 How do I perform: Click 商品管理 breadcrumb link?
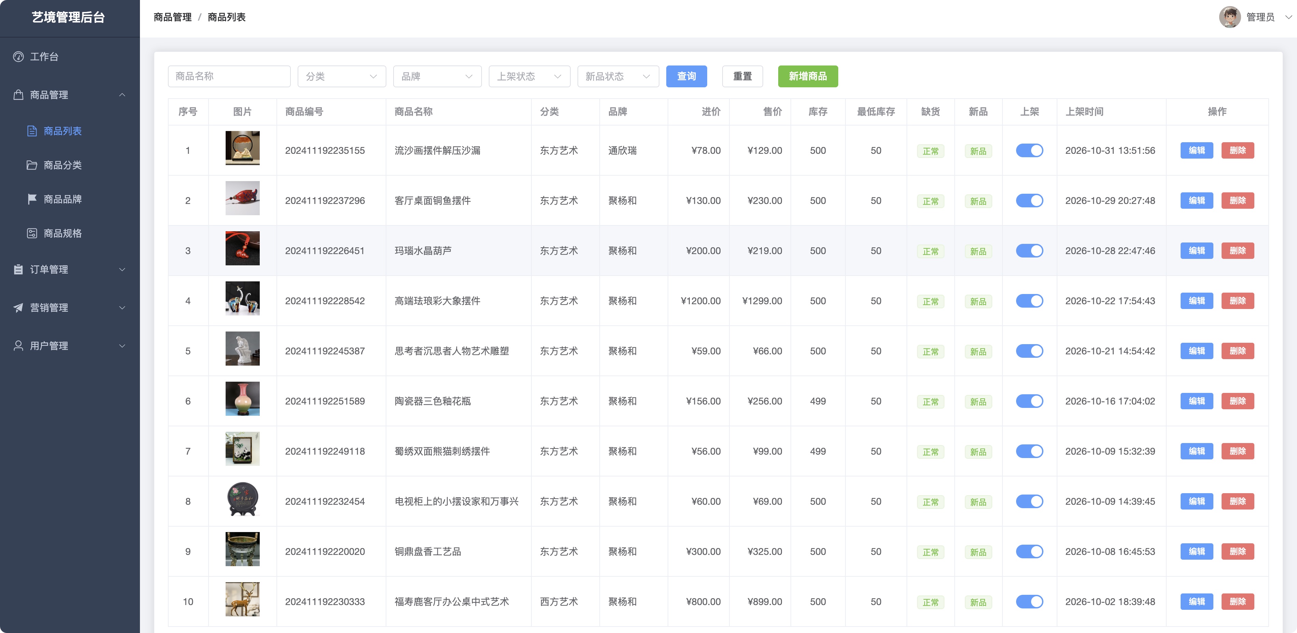(x=173, y=17)
